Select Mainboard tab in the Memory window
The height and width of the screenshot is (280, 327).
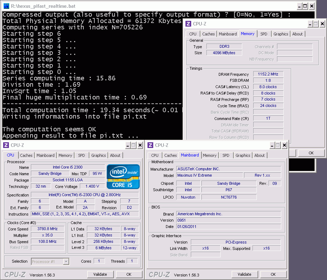tap(228, 34)
